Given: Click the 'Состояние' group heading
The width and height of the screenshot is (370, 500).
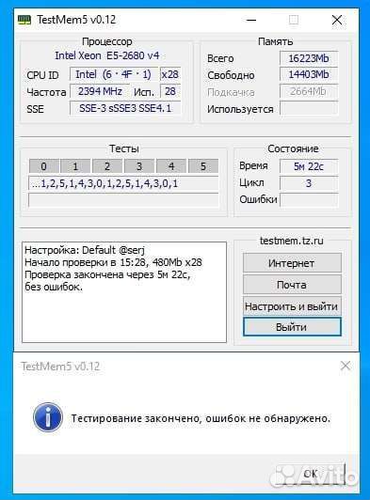Looking at the screenshot, I should [x=293, y=148].
